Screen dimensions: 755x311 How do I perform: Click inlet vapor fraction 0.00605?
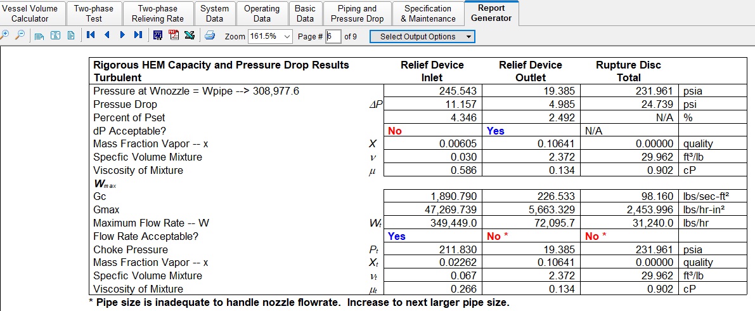[x=458, y=143]
